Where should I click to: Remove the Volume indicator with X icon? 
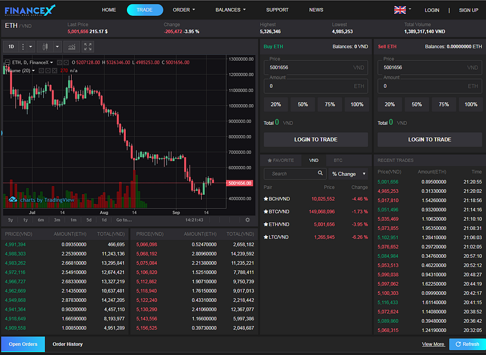tap(55, 70)
